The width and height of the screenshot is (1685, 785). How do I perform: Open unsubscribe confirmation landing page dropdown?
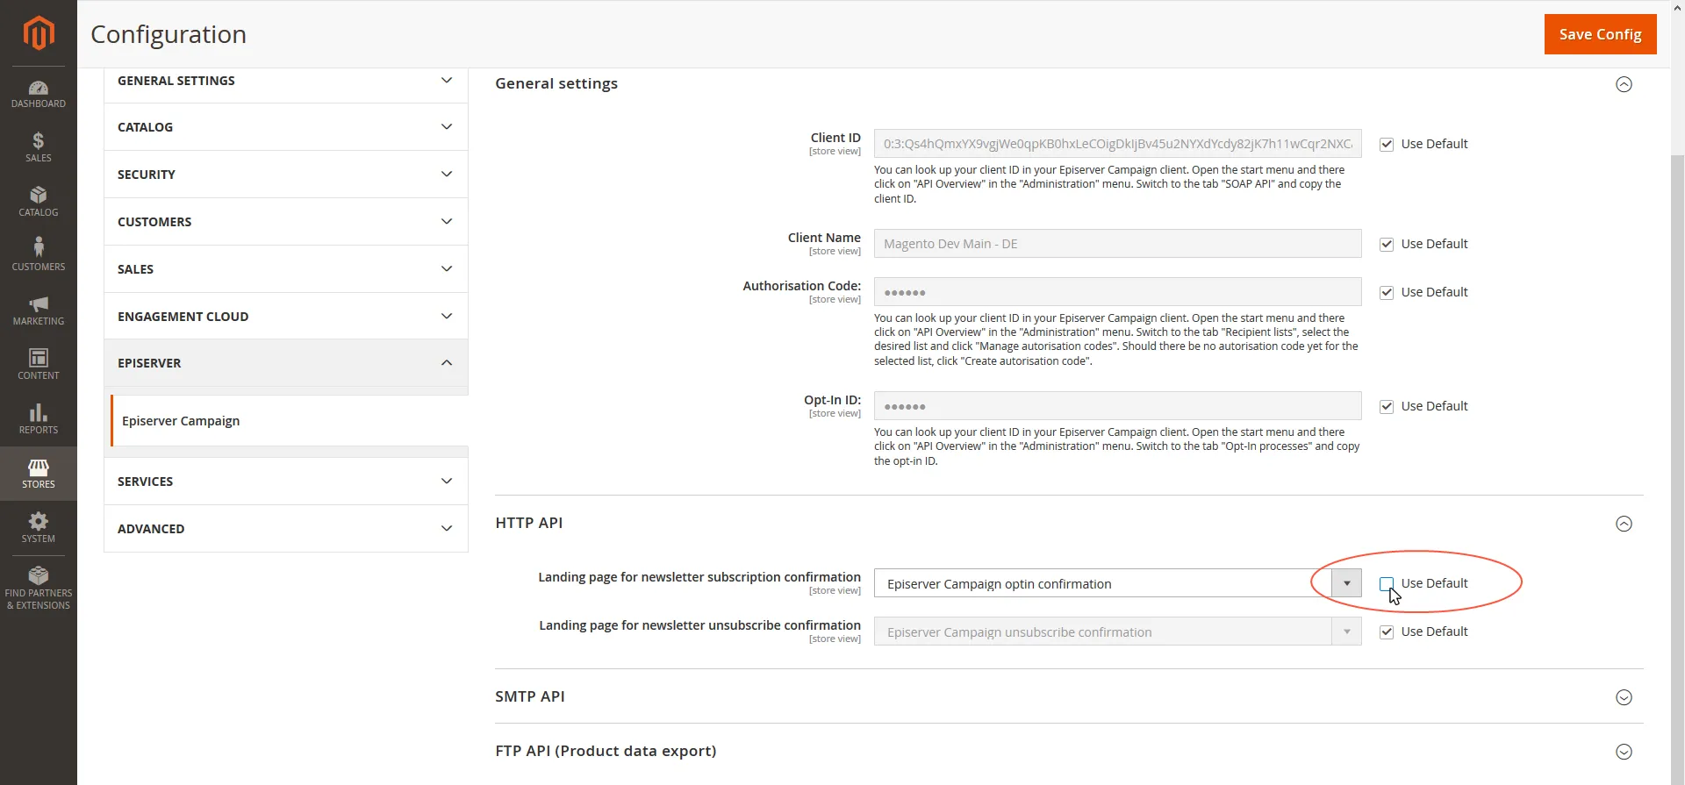pyautogui.click(x=1117, y=632)
